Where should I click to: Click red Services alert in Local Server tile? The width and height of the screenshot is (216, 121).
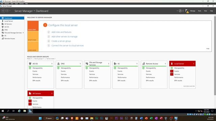[x=172, y=74]
